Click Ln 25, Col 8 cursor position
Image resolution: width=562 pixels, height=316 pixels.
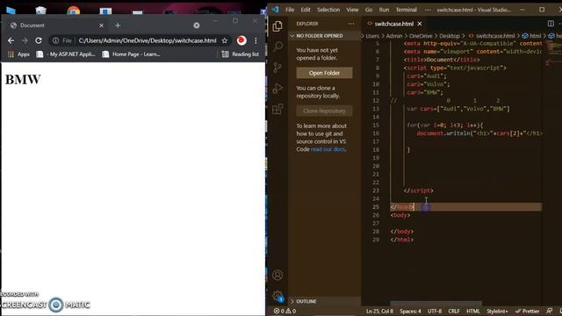pos(379,311)
